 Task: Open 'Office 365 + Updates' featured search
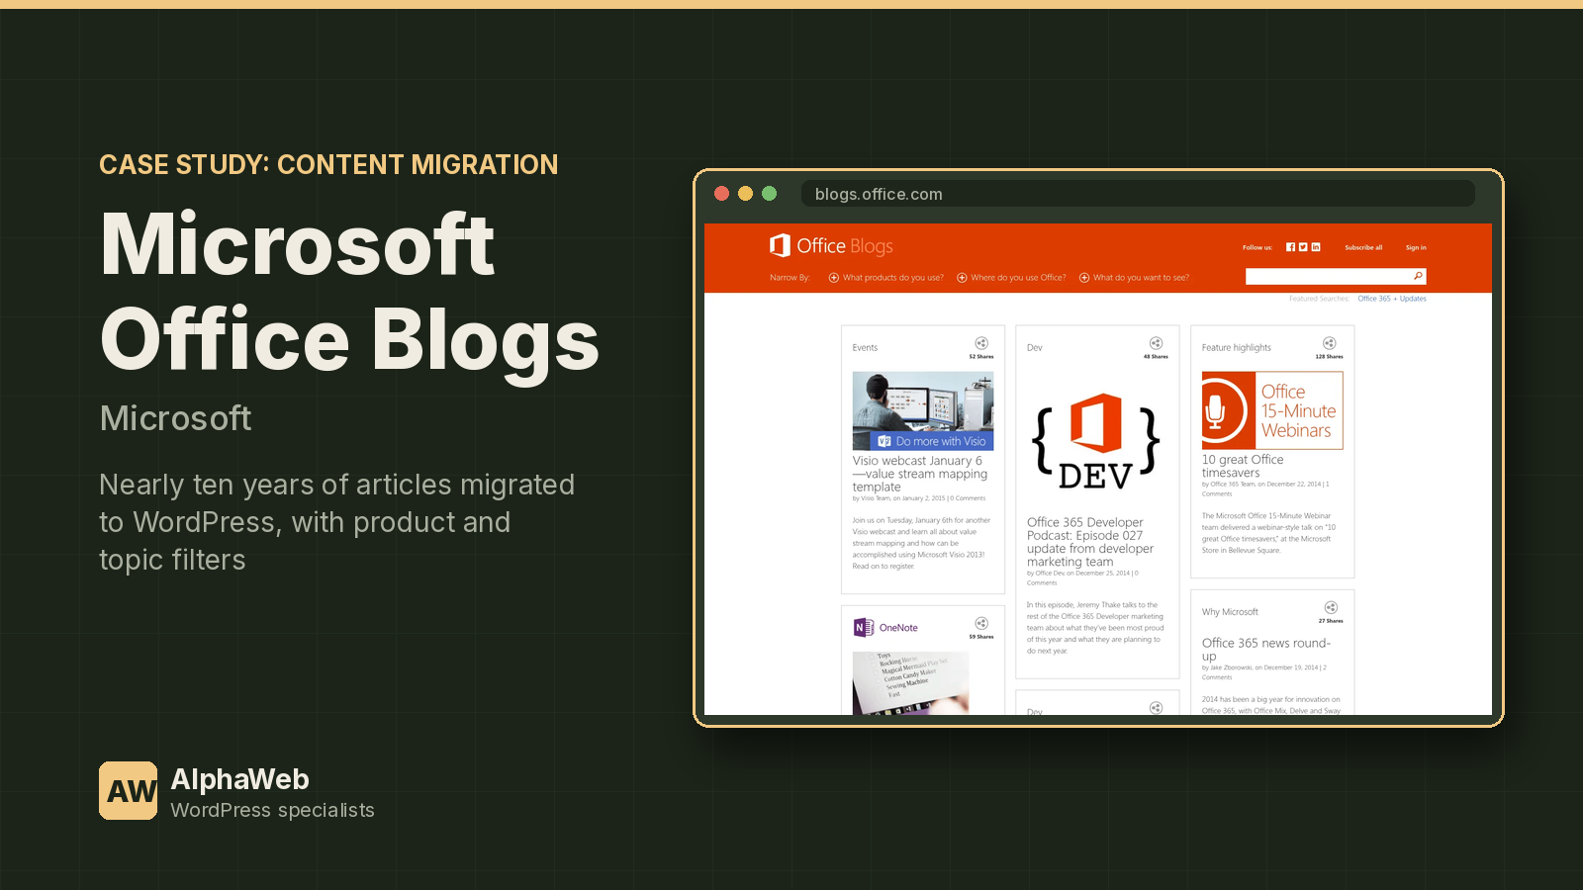tap(1392, 299)
